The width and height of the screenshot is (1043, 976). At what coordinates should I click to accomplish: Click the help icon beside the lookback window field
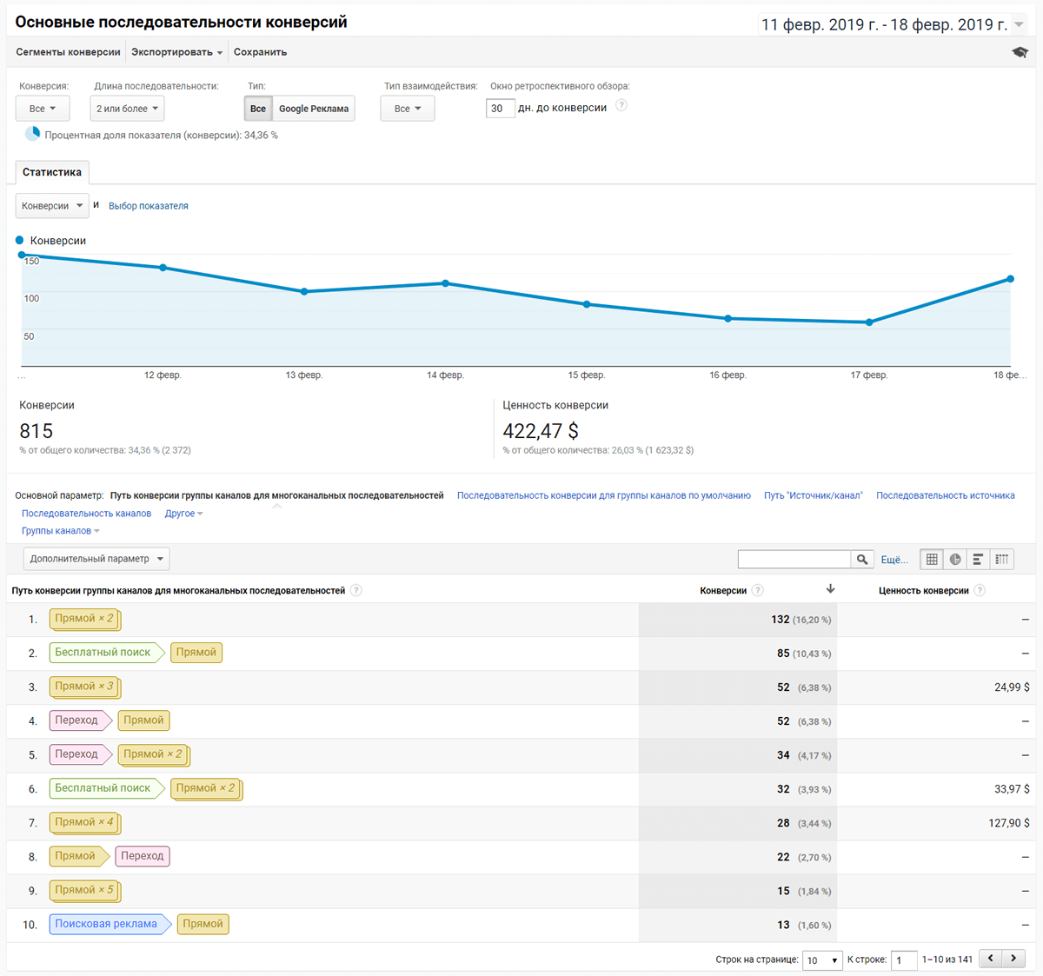[621, 104]
